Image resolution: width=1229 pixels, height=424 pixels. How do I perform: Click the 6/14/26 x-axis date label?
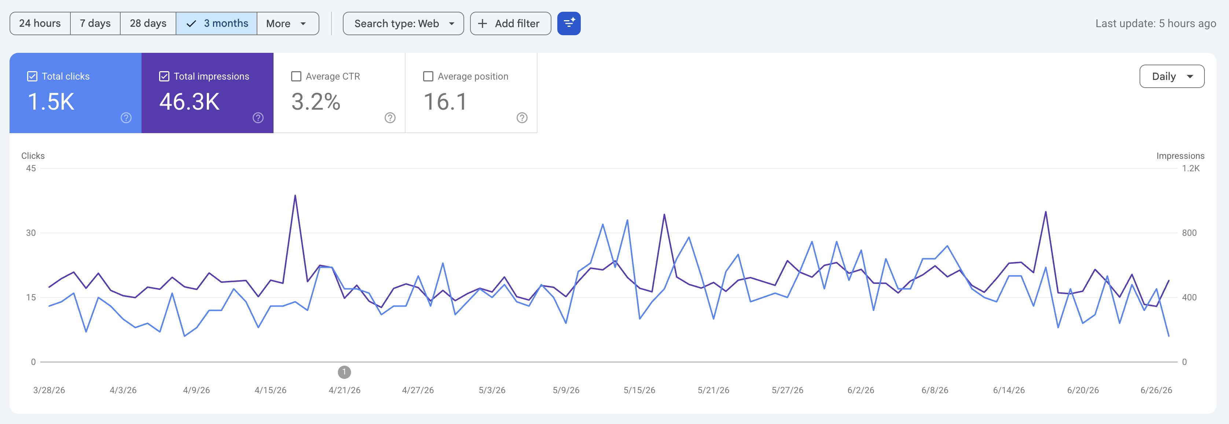click(x=1009, y=390)
